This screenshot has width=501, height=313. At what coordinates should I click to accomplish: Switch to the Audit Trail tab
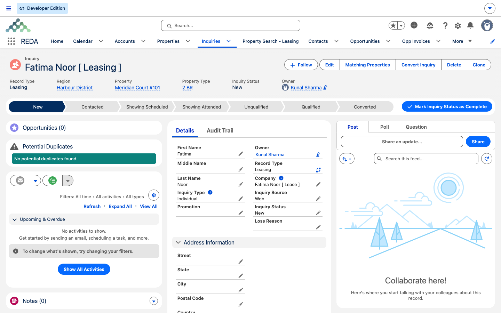pyautogui.click(x=220, y=130)
